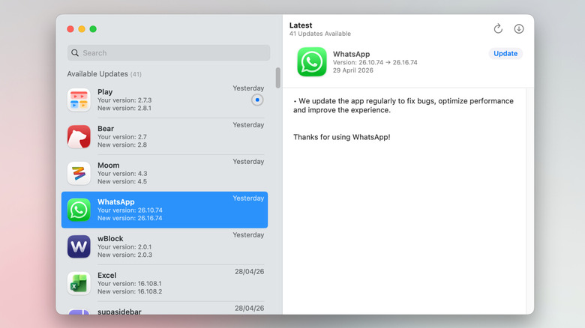Click the Update button for WhatsApp
The image size is (585, 328).
505,53
